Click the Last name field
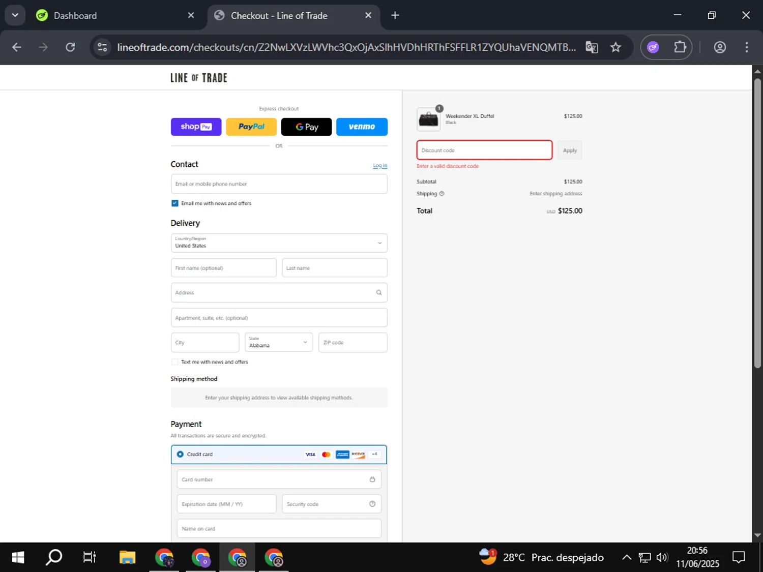 click(x=335, y=268)
